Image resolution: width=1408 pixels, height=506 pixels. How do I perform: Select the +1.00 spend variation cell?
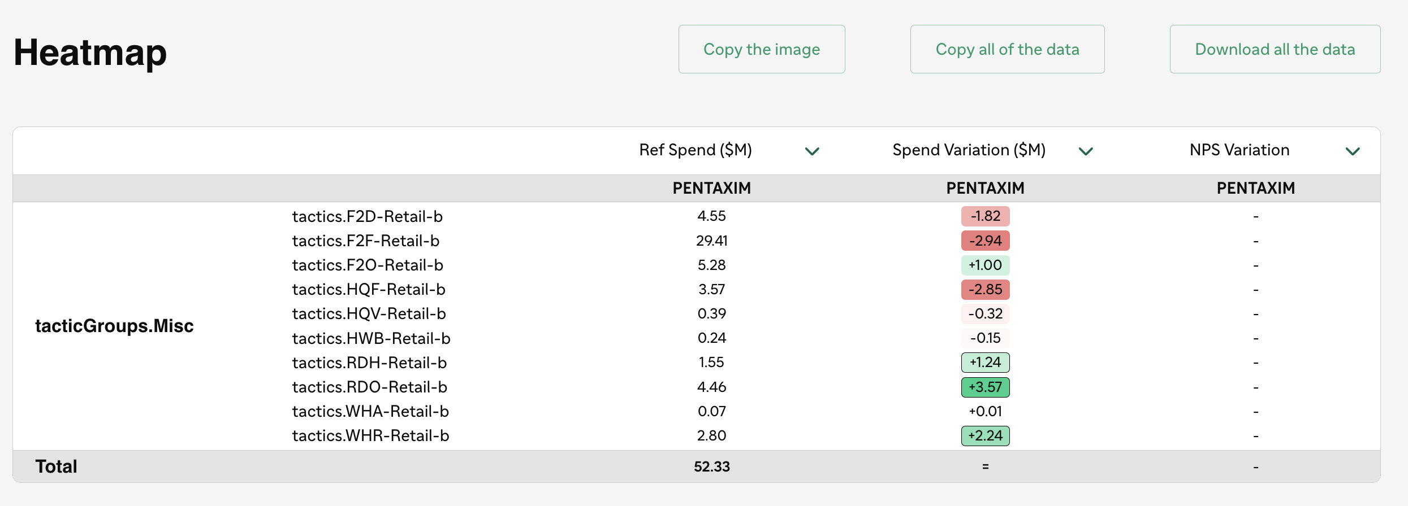tap(986, 265)
